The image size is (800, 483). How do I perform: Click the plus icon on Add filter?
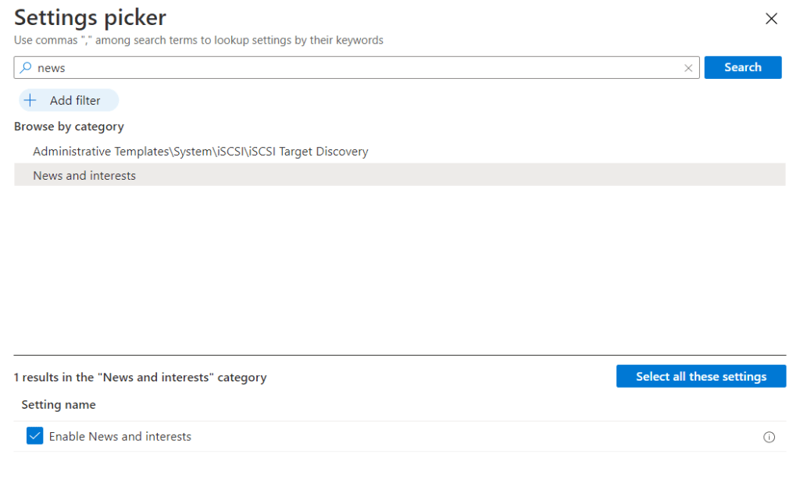(30, 100)
